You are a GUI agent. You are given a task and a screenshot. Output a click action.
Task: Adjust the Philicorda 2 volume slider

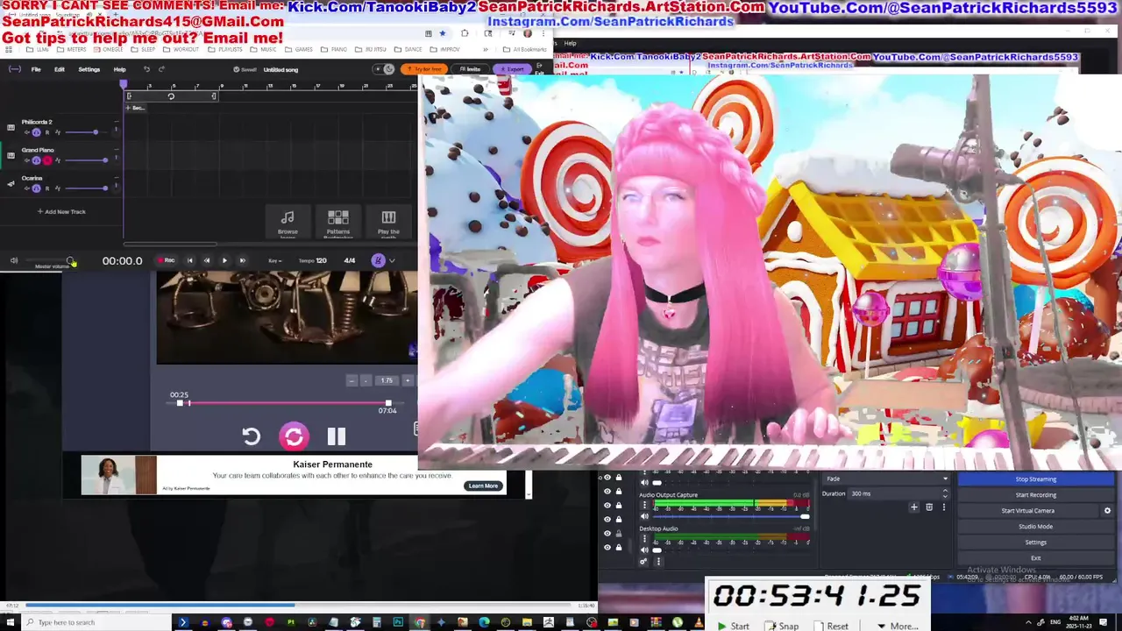[x=87, y=132]
